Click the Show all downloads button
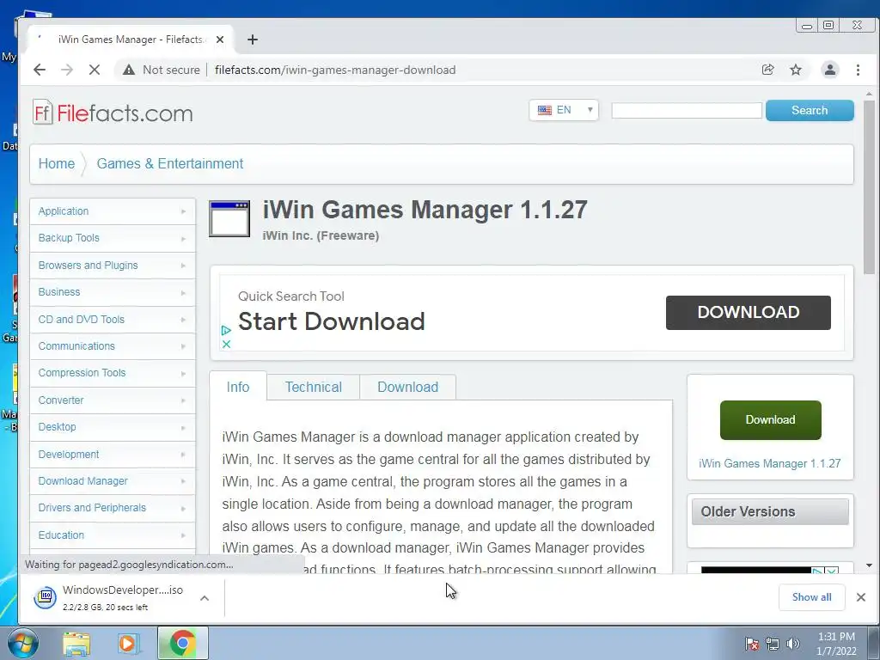Viewport: 880px width, 660px height. pyautogui.click(x=811, y=597)
